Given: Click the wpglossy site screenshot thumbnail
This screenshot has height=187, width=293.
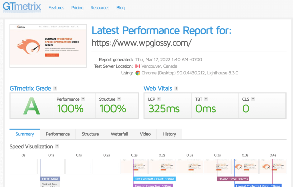Looking at the screenshot, I should [48, 46].
